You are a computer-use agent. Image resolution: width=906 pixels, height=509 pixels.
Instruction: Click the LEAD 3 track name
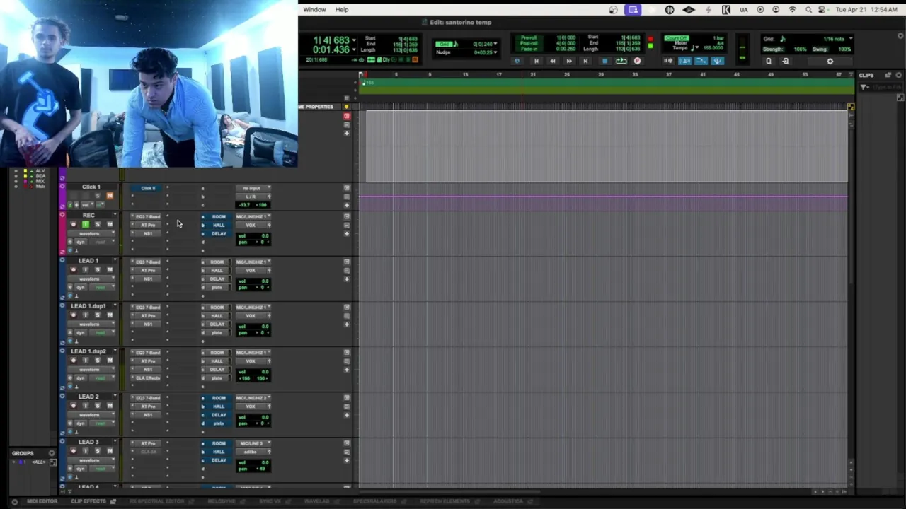point(88,442)
